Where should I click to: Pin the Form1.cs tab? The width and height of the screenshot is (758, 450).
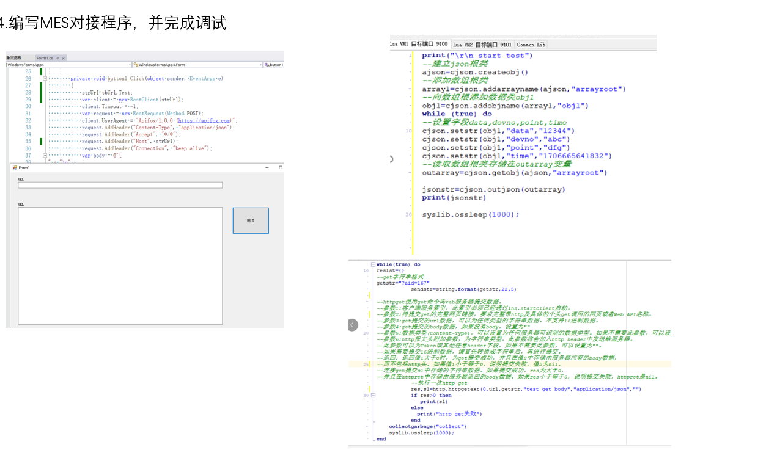click(57, 58)
